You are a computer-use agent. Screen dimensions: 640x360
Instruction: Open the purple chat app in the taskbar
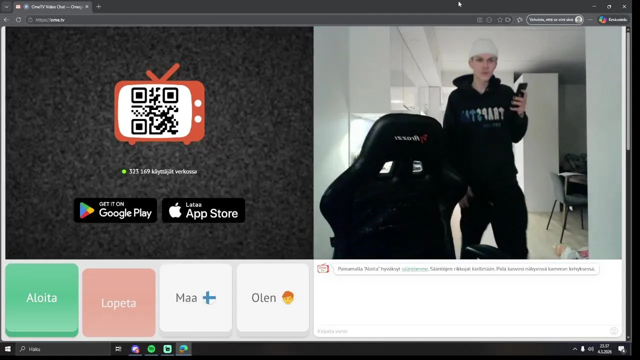coord(135,349)
